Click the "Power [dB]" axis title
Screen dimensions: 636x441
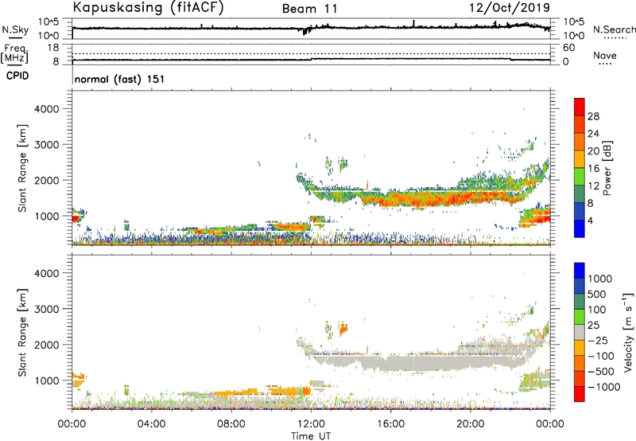pyautogui.click(x=607, y=168)
